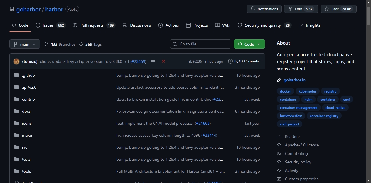Click the link icon next to goharbor.io

(279, 80)
